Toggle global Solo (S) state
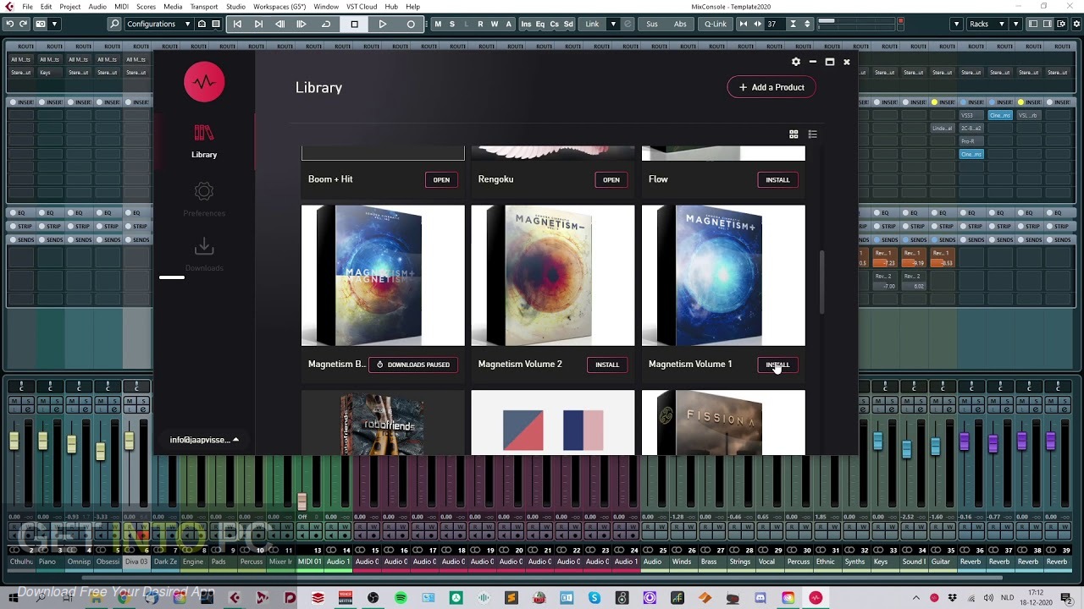This screenshot has width=1084, height=609. point(452,24)
